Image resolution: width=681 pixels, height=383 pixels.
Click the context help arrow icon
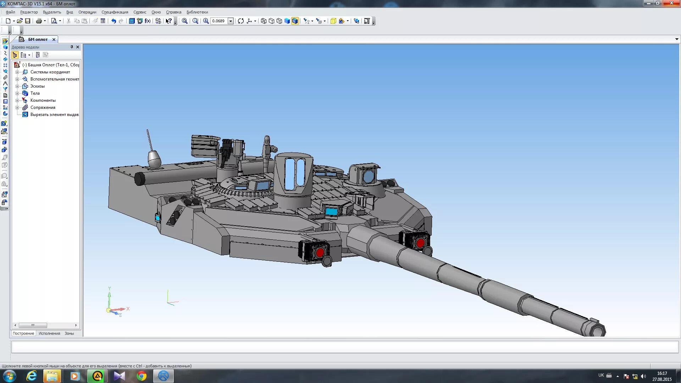coord(169,21)
